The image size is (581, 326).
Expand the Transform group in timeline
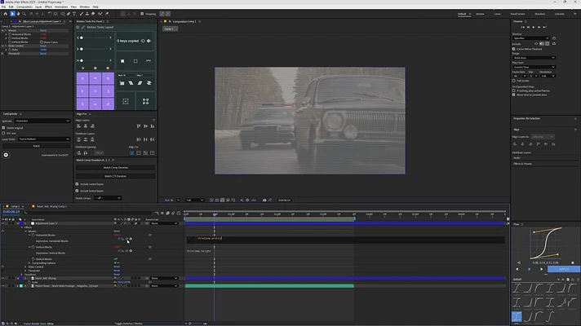pos(21,275)
